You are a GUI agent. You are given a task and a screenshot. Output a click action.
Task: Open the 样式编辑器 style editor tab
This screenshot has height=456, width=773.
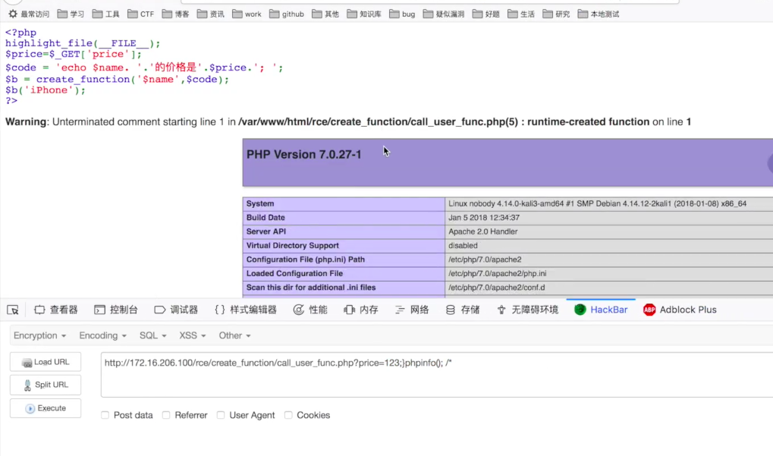pos(246,310)
